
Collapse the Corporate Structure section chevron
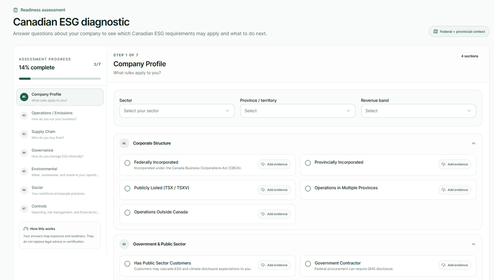pyautogui.click(x=473, y=143)
